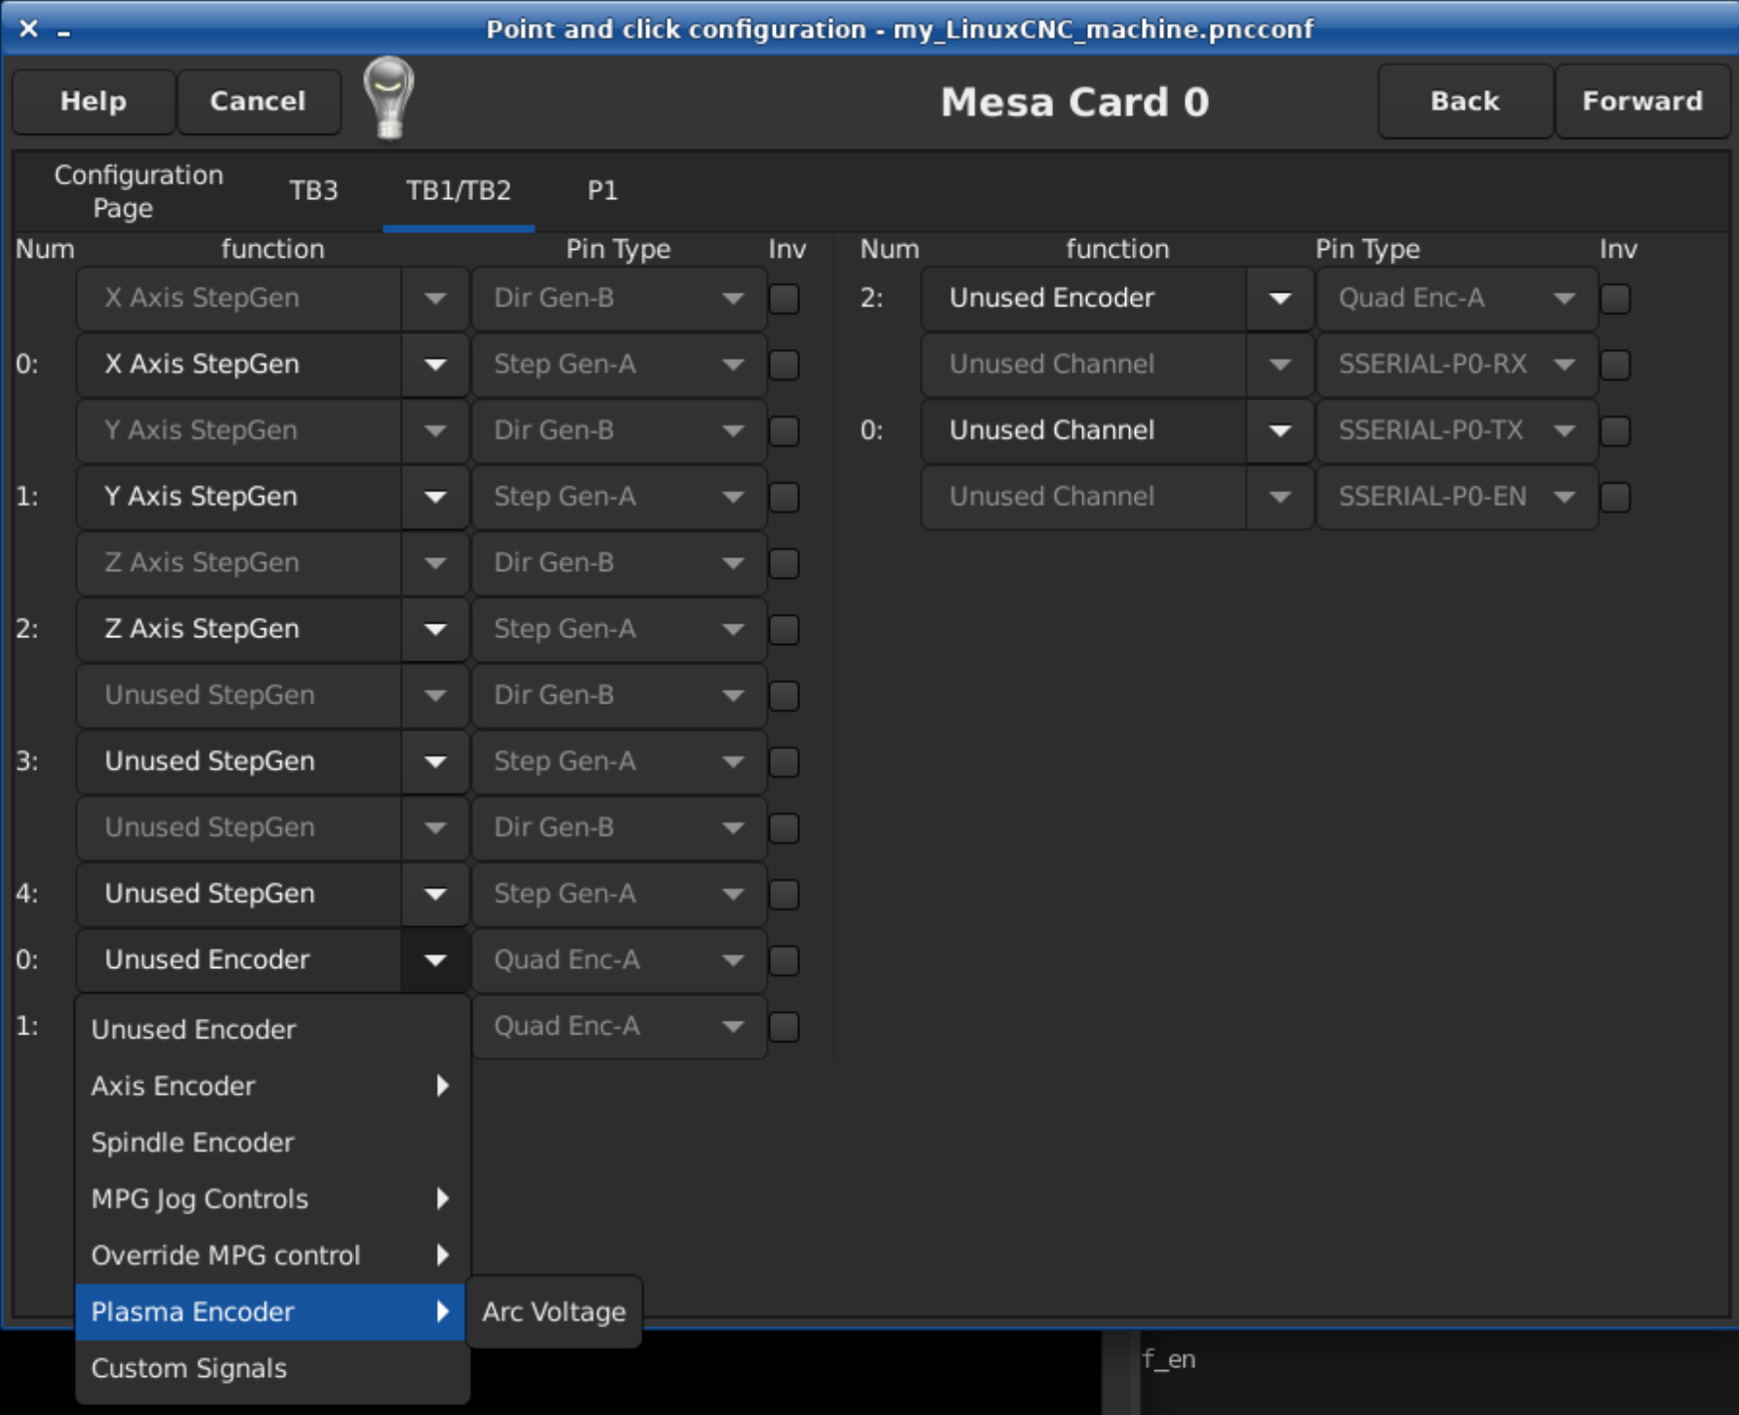Toggle Inv checkbox for SSERIAL-P0-RX
This screenshot has width=1739, height=1415.
pyautogui.click(x=1616, y=365)
